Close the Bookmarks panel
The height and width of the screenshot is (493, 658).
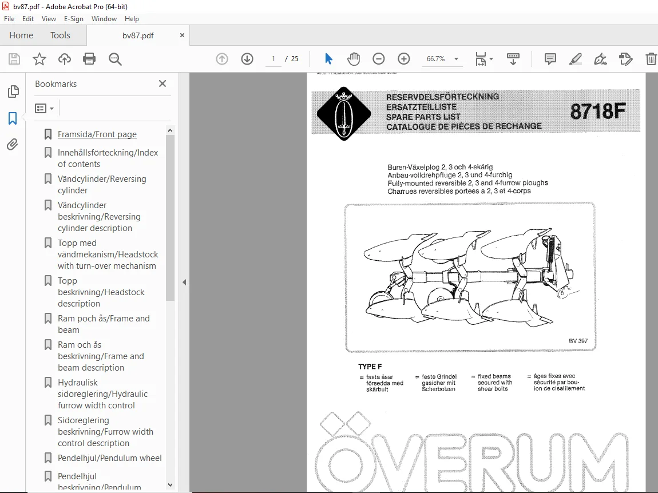tap(162, 84)
